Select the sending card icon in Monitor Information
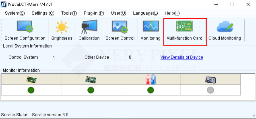Screen dimensions: 256x119 coord(31,79)
